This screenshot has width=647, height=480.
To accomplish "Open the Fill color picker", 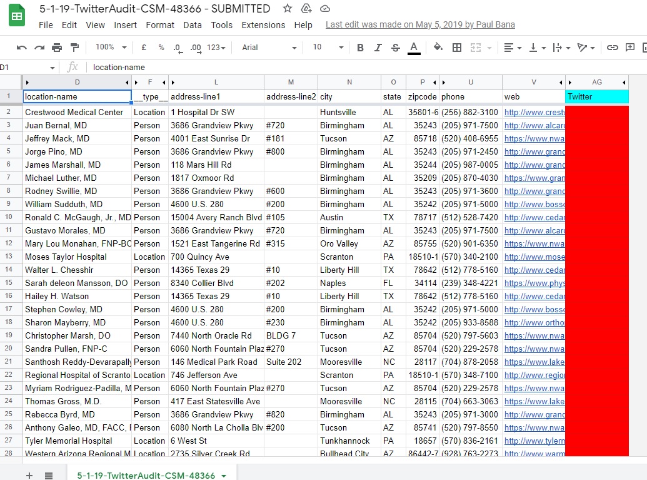I will (438, 48).
